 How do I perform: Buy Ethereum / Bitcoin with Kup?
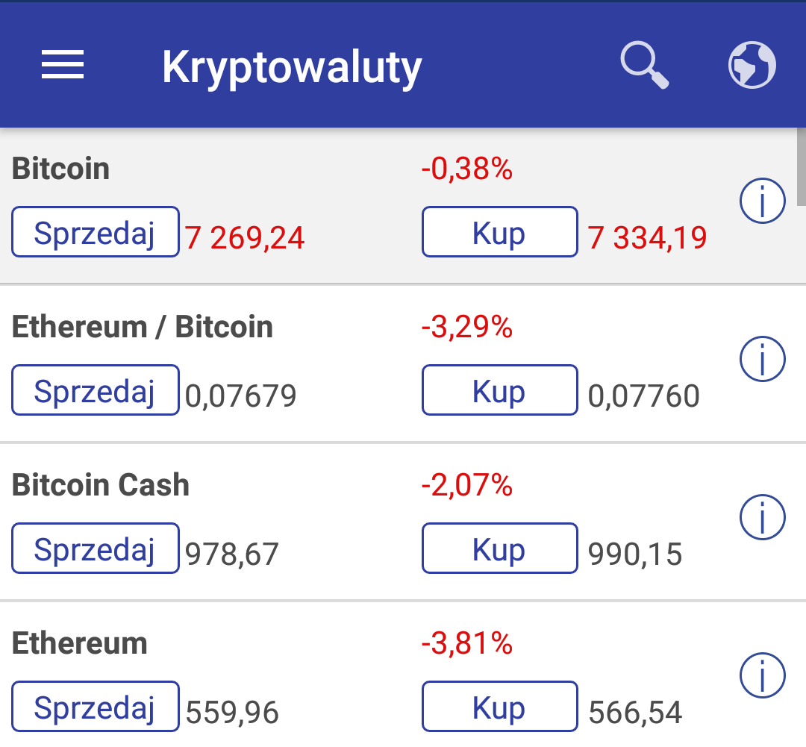tap(499, 390)
